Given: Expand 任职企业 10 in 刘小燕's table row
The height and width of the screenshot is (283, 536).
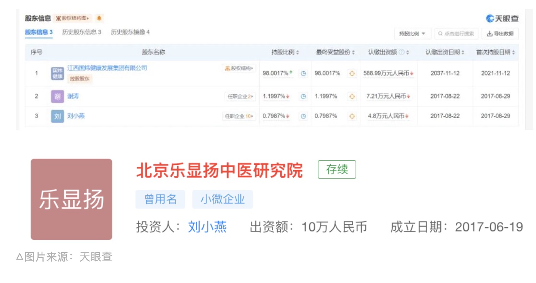Looking at the screenshot, I should click(x=239, y=116).
